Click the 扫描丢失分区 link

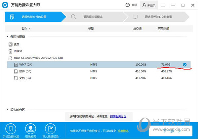click(x=118, y=116)
